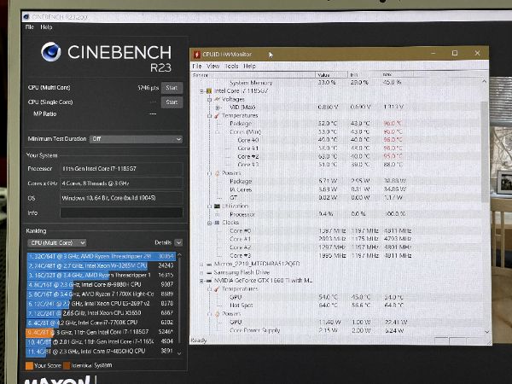Select the IA Cores power row
The image size is (512, 384).
tap(335, 189)
